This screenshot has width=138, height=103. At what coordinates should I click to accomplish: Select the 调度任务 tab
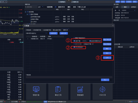65,30
